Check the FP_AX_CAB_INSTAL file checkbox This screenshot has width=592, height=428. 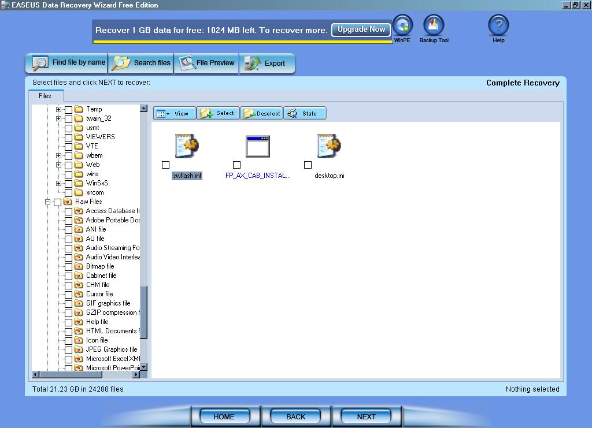[236, 165]
